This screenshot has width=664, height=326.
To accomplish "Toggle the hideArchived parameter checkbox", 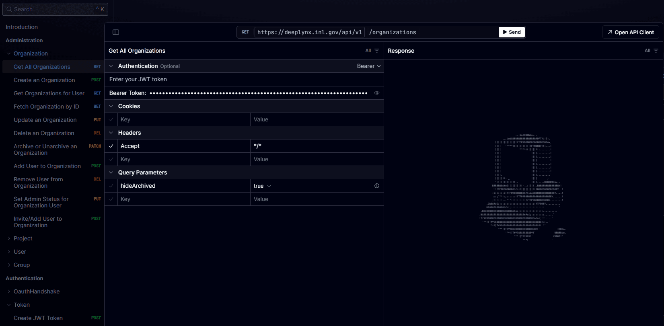I will pyautogui.click(x=111, y=186).
